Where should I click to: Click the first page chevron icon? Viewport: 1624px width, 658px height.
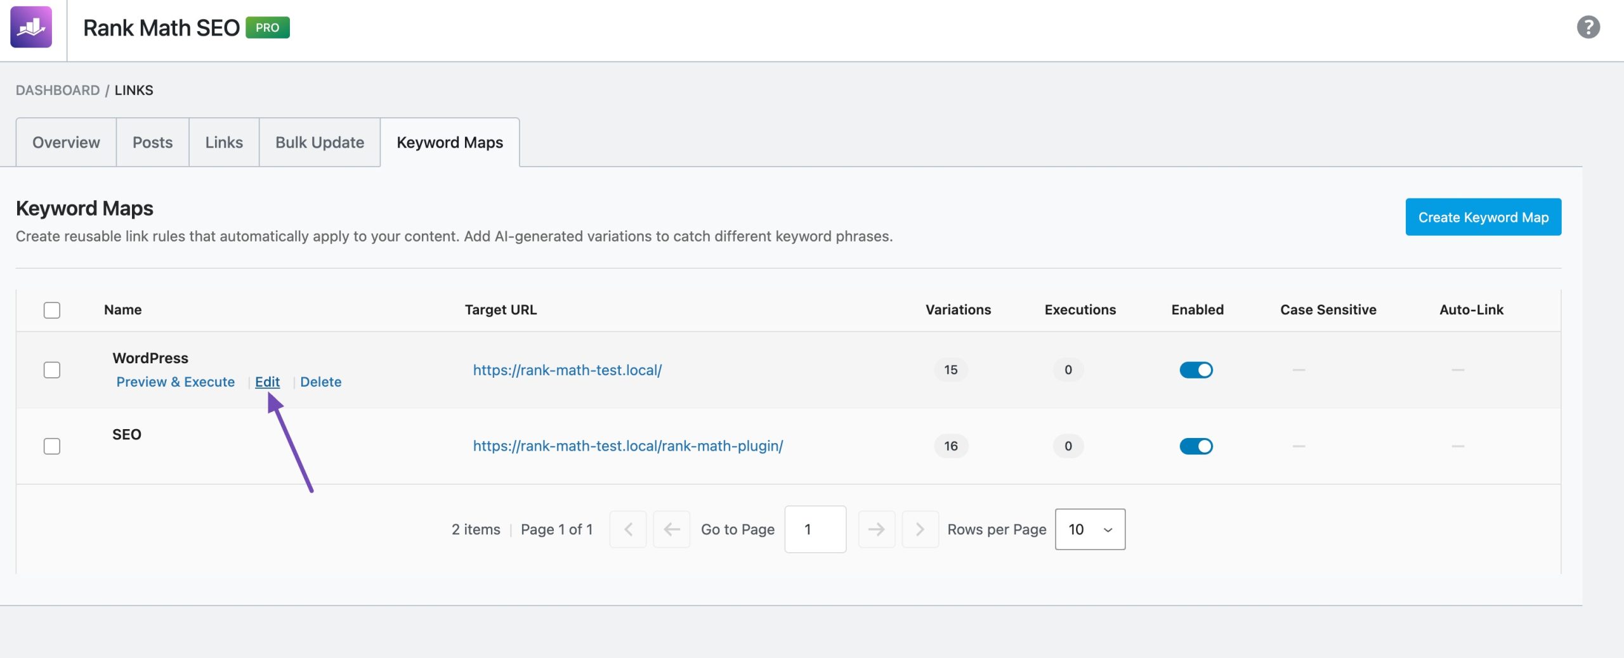628,529
